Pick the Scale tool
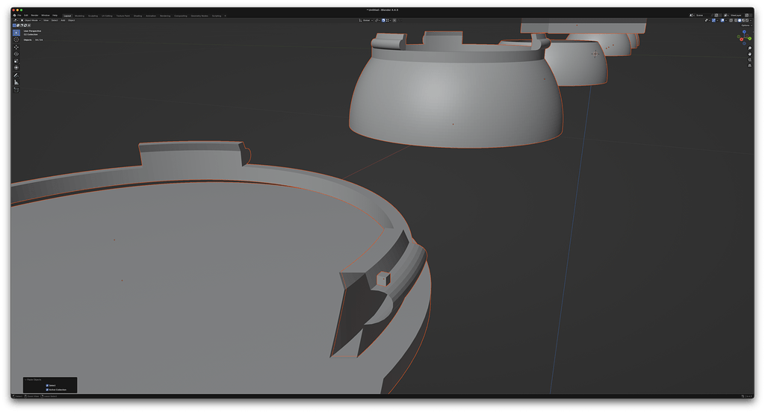 [x=16, y=61]
